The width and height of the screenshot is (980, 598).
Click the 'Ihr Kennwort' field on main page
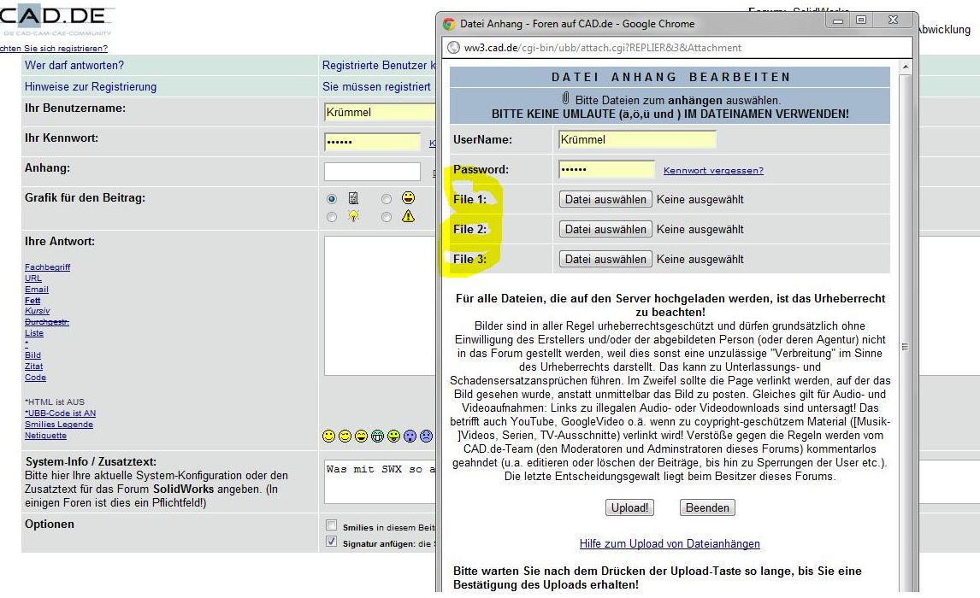pyautogui.click(x=373, y=142)
